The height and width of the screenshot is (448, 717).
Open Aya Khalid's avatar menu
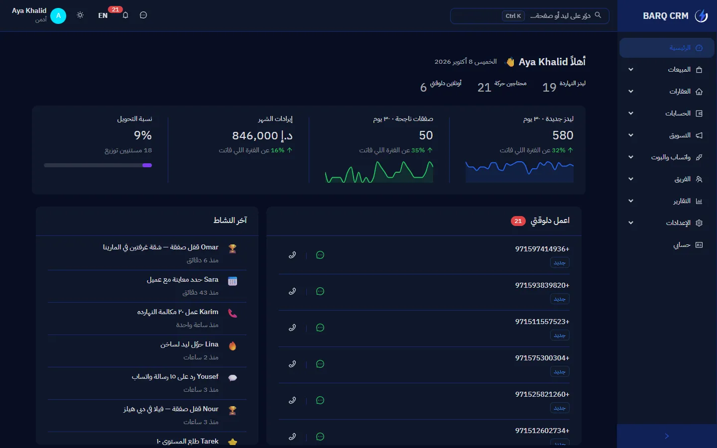58,16
